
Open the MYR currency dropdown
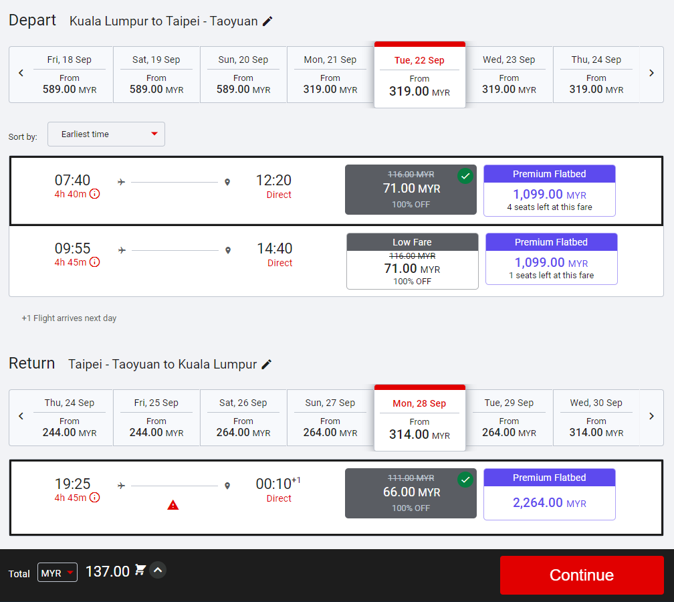point(58,573)
